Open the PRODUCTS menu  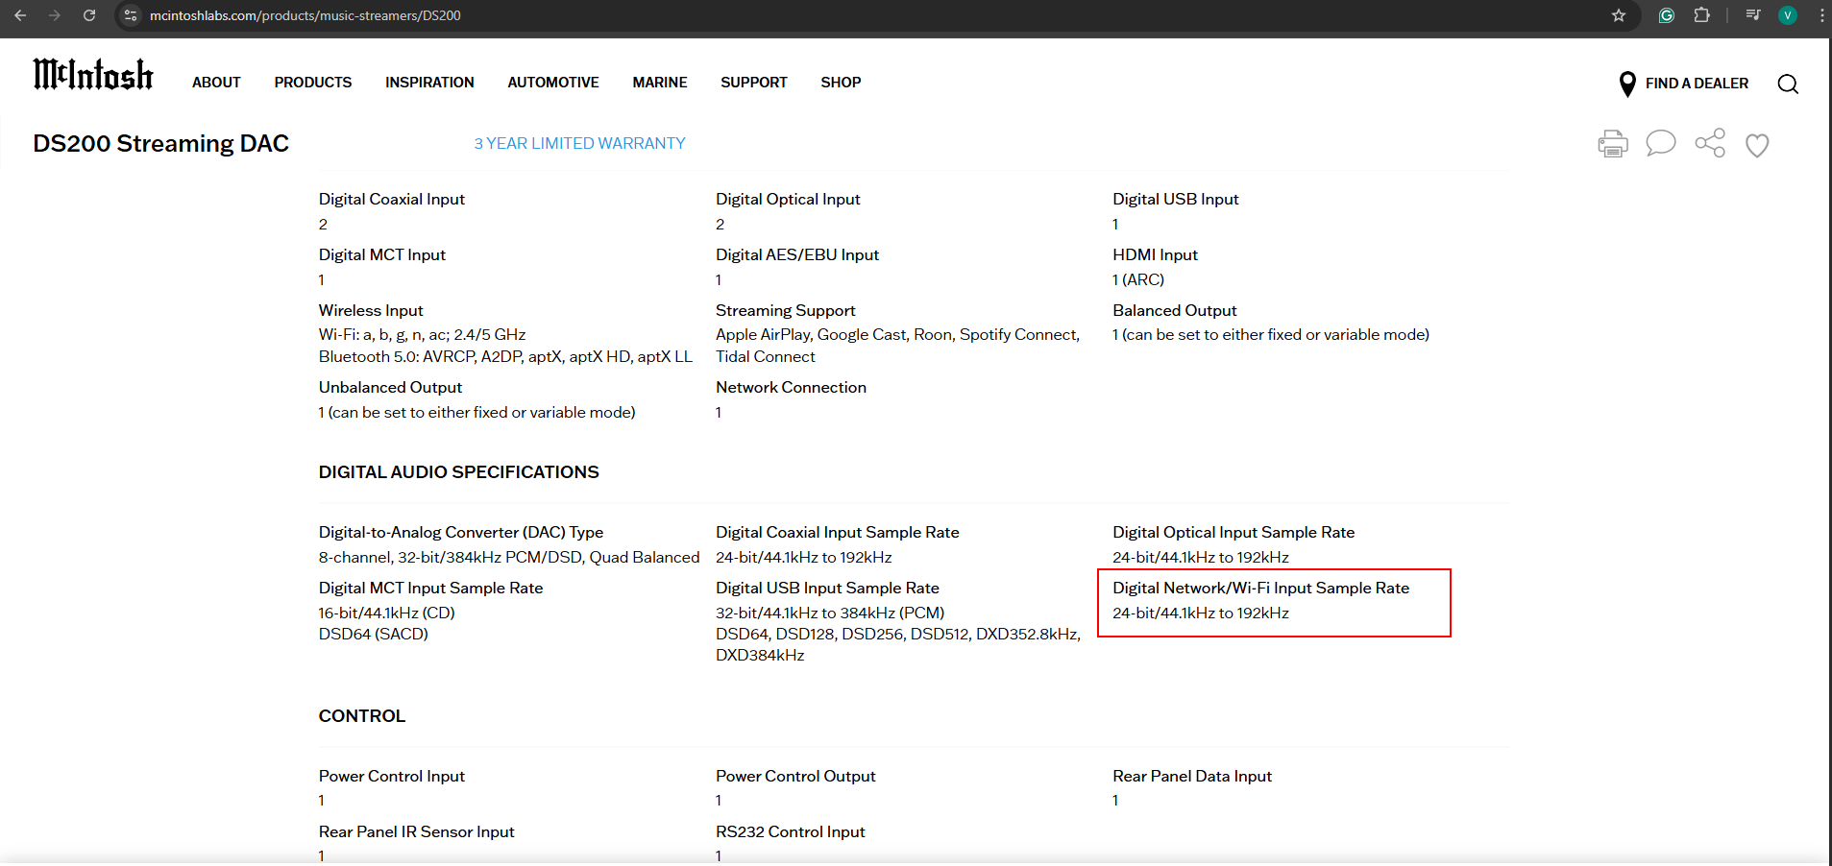tap(313, 83)
